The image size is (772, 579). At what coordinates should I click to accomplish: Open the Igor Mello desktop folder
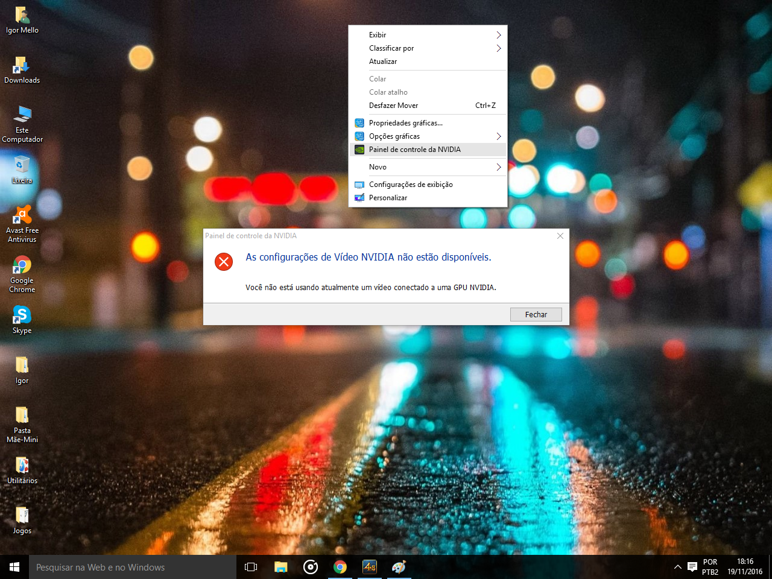(22, 20)
